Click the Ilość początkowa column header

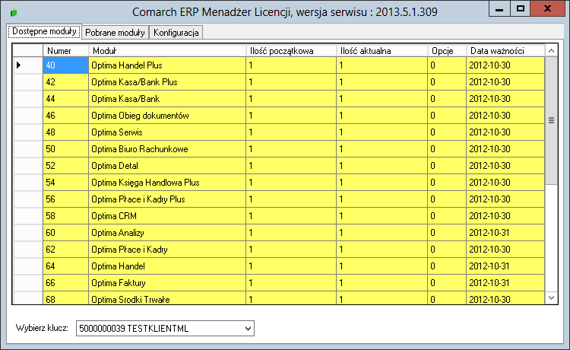(291, 50)
